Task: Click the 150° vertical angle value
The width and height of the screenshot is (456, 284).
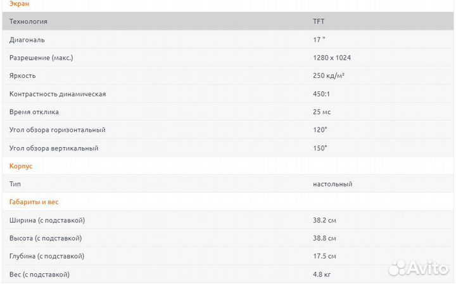Action: pos(320,148)
